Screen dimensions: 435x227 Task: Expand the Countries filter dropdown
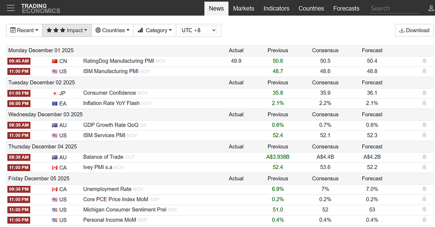click(x=112, y=30)
